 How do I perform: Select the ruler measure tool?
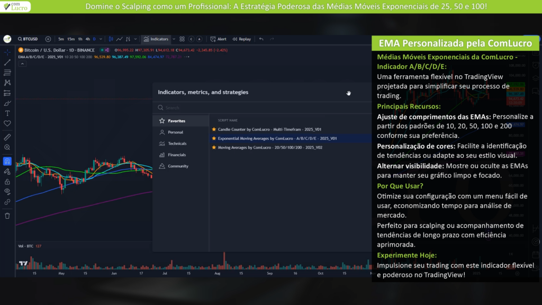(7, 137)
